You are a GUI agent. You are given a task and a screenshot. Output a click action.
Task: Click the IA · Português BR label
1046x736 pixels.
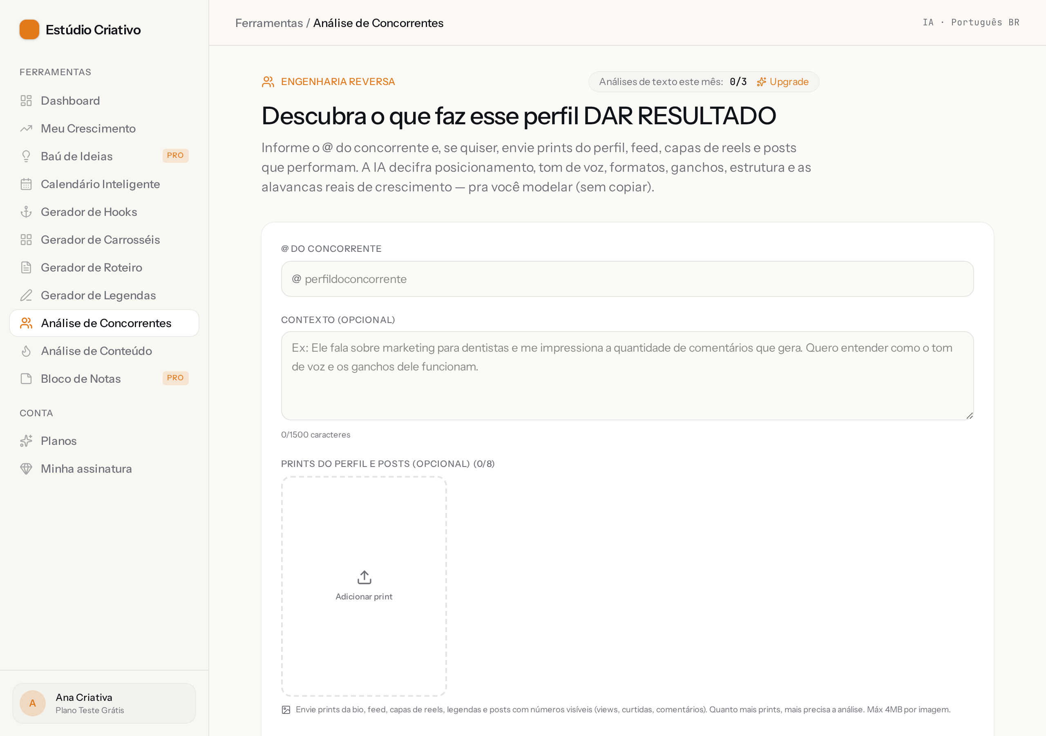coord(971,23)
